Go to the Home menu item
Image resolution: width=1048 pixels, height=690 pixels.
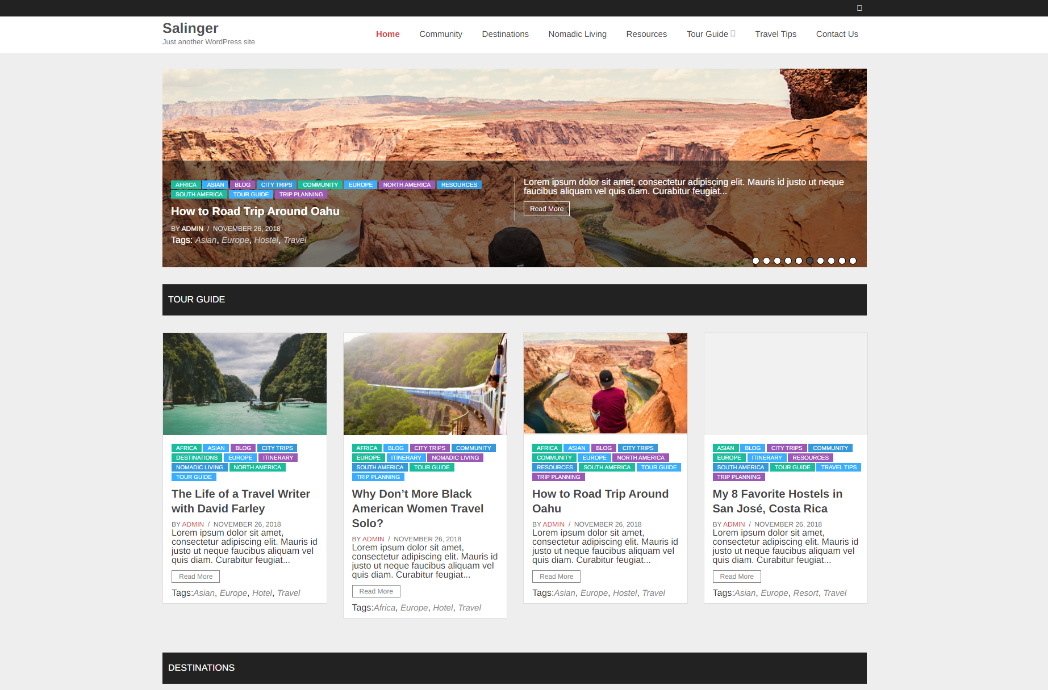(x=387, y=34)
